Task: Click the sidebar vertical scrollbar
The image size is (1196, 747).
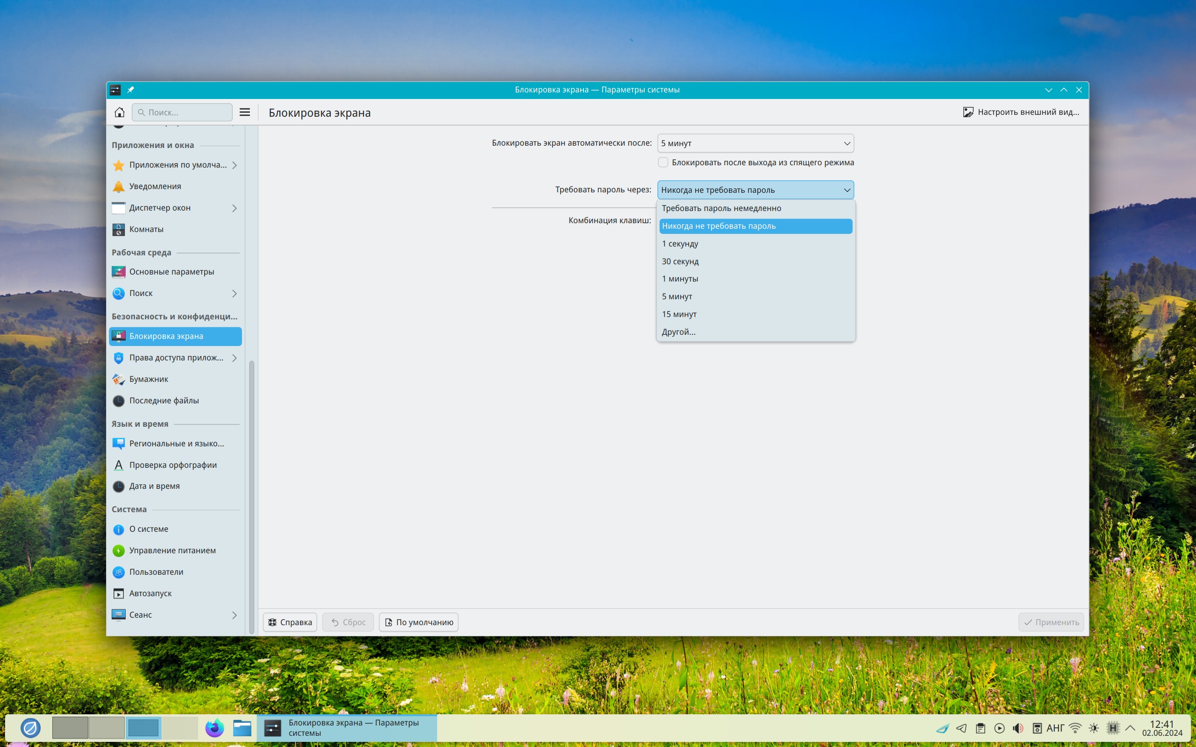Action: click(251, 494)
